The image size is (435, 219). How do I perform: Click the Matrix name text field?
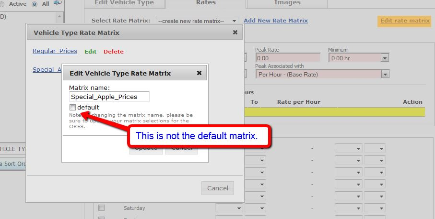[109, 97]
